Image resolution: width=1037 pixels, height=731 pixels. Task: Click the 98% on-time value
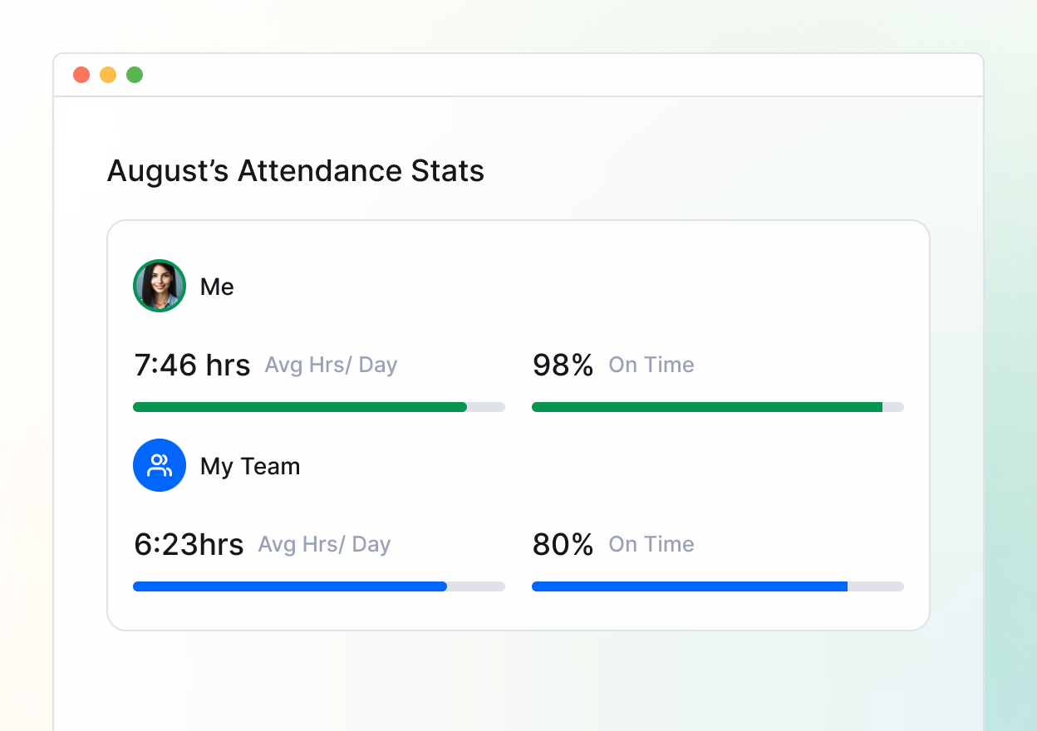tap(563, 365)
